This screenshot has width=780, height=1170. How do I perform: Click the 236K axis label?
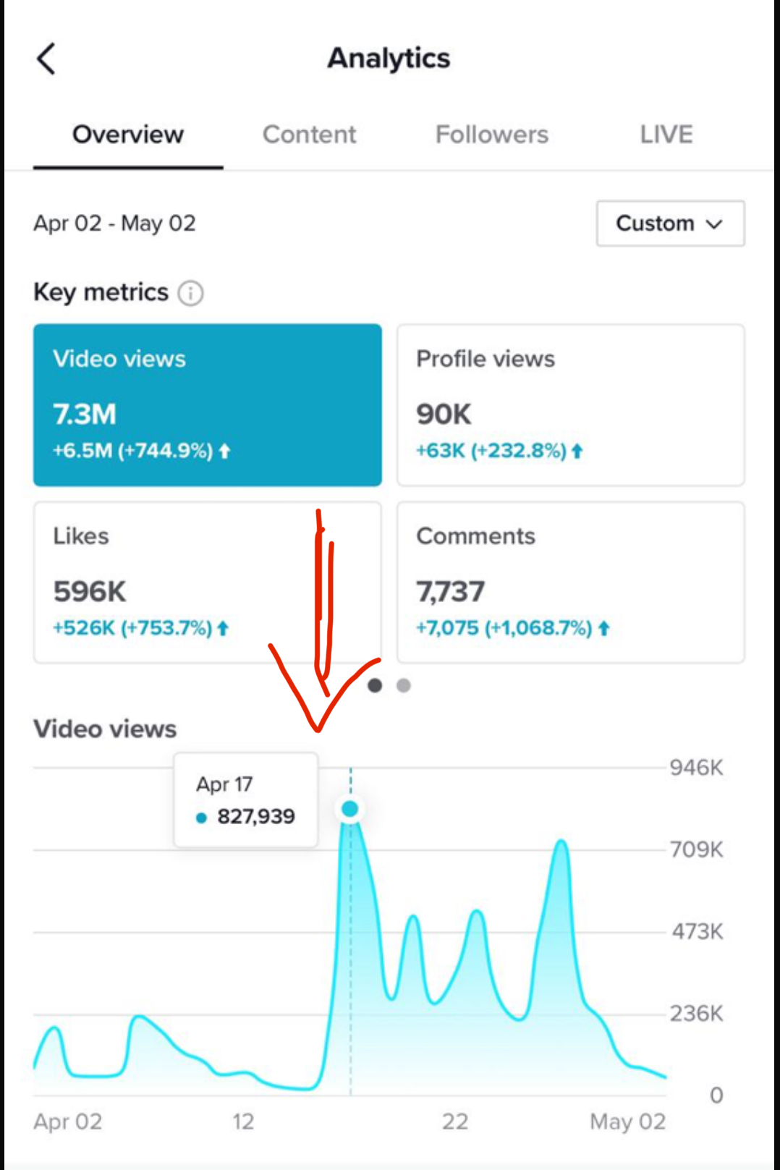(696, 1014)
